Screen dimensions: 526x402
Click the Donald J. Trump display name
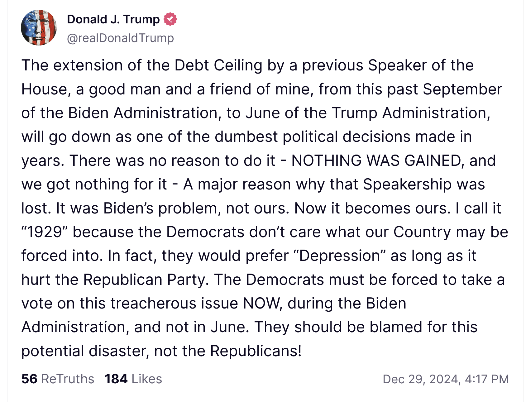point(113,19)
